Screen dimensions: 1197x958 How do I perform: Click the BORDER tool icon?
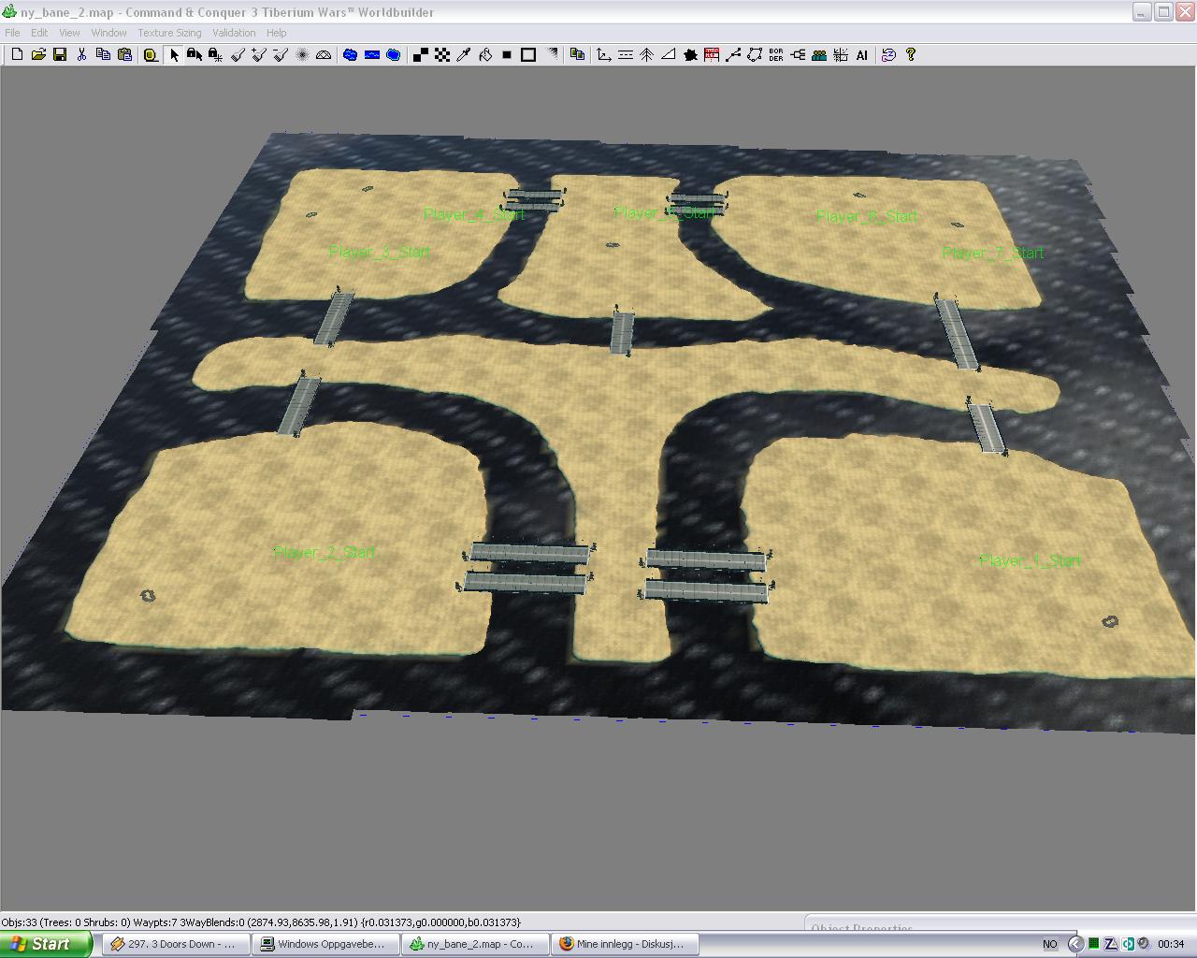[776, 55]
